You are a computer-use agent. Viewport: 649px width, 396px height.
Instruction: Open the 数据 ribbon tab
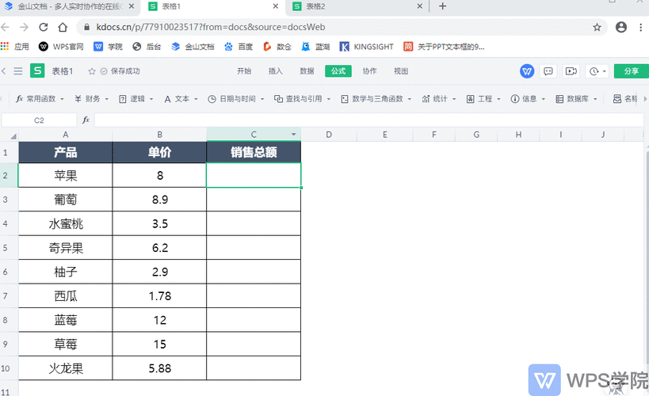(307, 71)
